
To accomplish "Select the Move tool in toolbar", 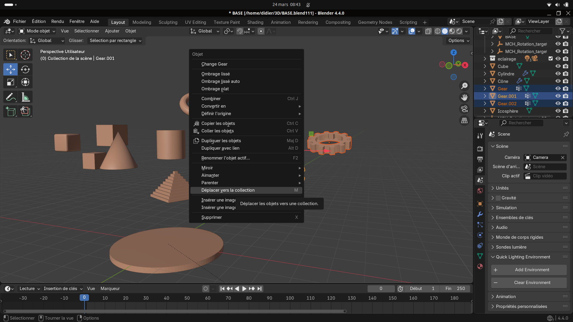I will pyautogui.click(x=10, y=69).
